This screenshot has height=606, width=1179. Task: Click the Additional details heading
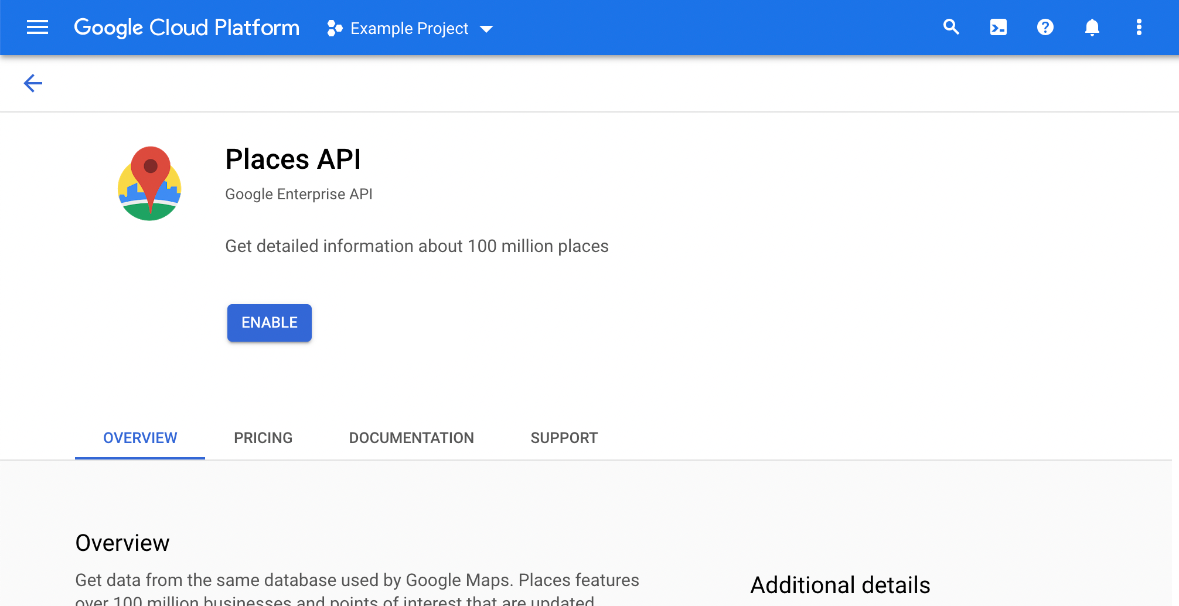[x=840, y=585]
